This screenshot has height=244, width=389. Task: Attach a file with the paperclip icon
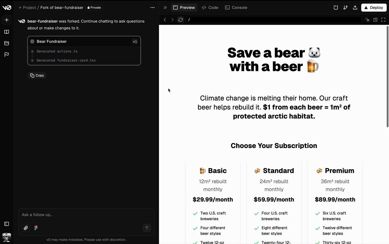26,228
